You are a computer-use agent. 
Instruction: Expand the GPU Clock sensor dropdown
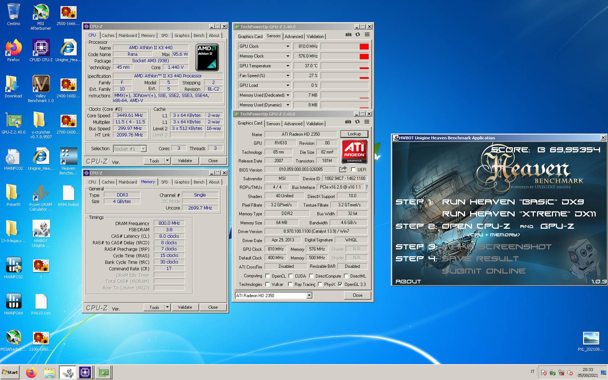click(288, 46)
